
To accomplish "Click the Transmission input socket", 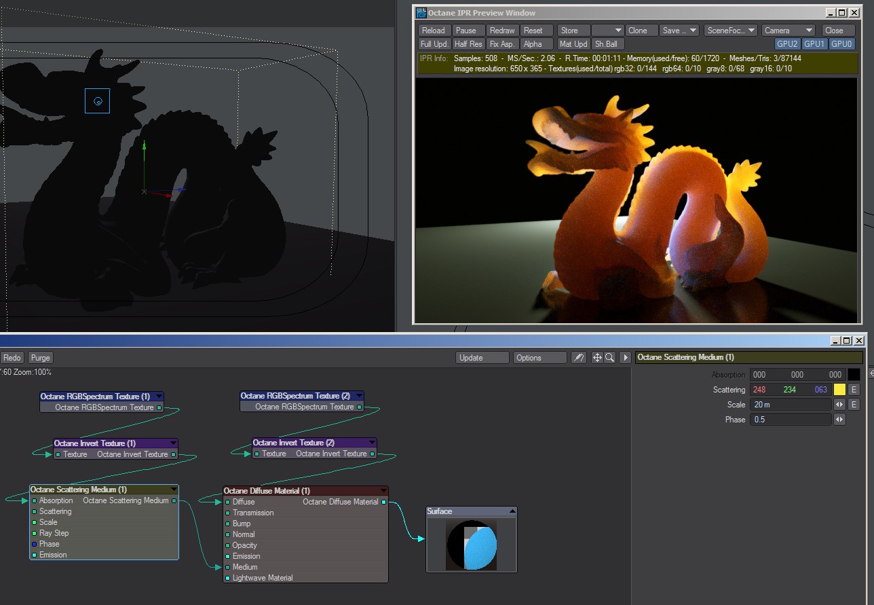I will (227, 513).
